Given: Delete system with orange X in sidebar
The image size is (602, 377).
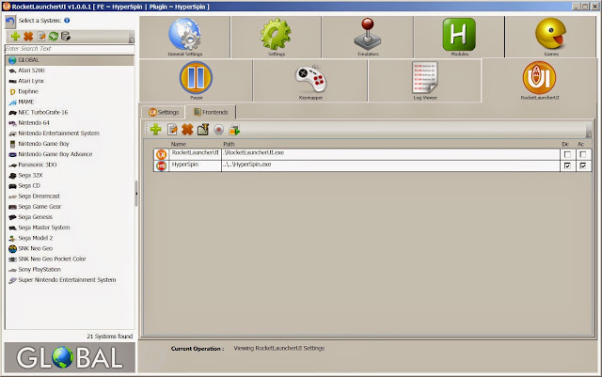Looking at the screenshot, I should [x=28, y=37].
